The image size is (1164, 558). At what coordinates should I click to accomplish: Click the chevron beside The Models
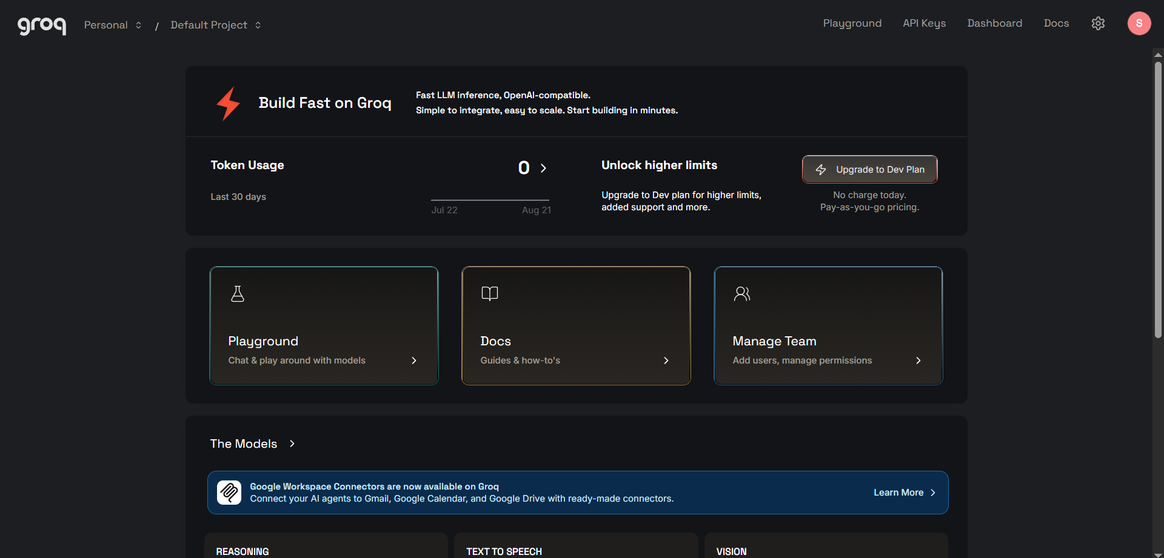coord(292,443)
